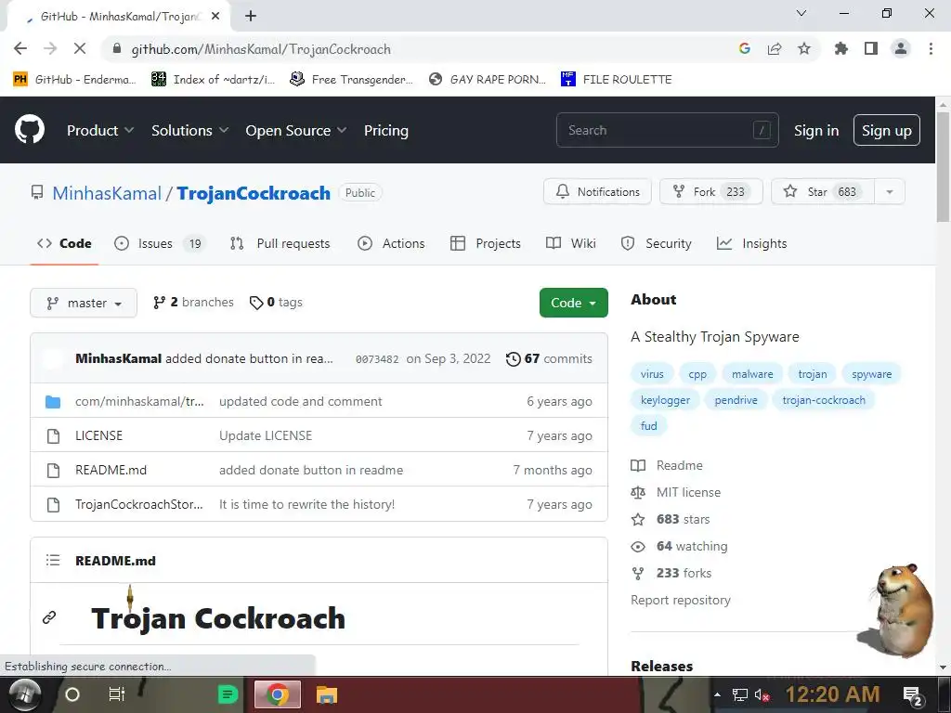Toggle the browser side panel icon
Viewport: 951px width, 713px height.
(871, 49)
